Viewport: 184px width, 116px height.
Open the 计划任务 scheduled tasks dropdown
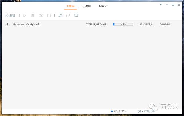[x=148, y=111]
